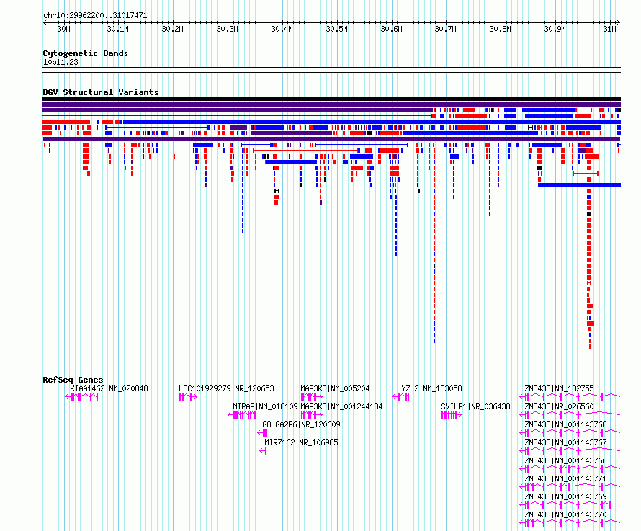The width and height of the screenshot is (641, 531).
Task: Click the 30.6M ruler tick label
Action: point(392,29)
